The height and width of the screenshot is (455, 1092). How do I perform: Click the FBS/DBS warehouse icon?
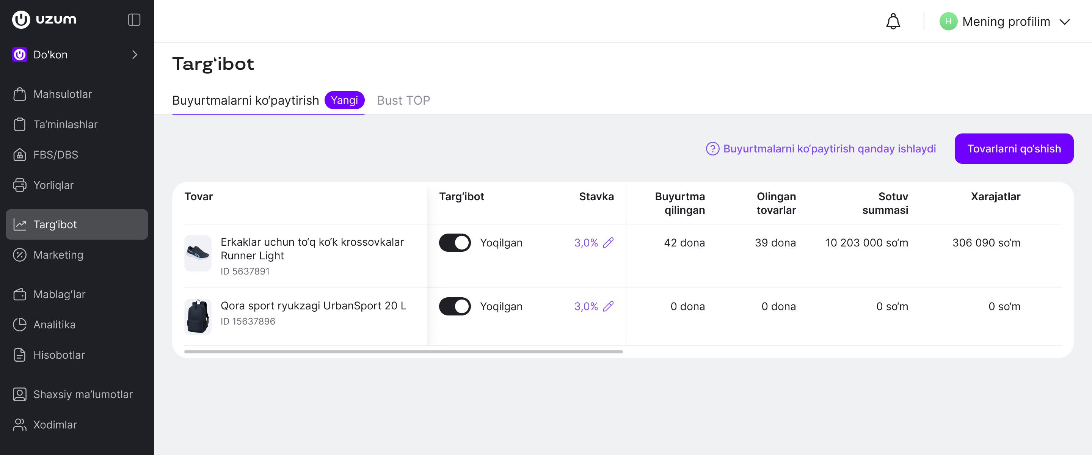click(19, 155)
